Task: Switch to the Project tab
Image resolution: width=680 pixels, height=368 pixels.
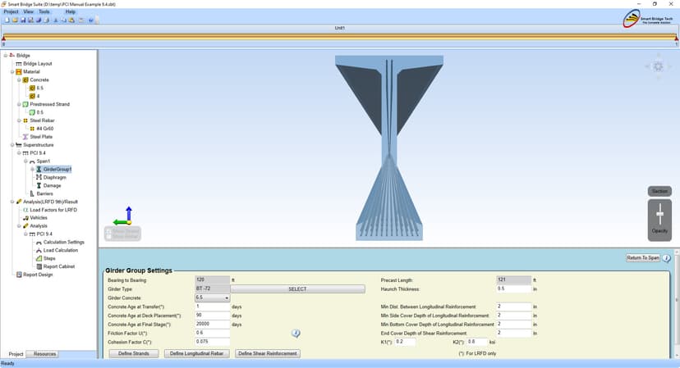Action: 16,354
